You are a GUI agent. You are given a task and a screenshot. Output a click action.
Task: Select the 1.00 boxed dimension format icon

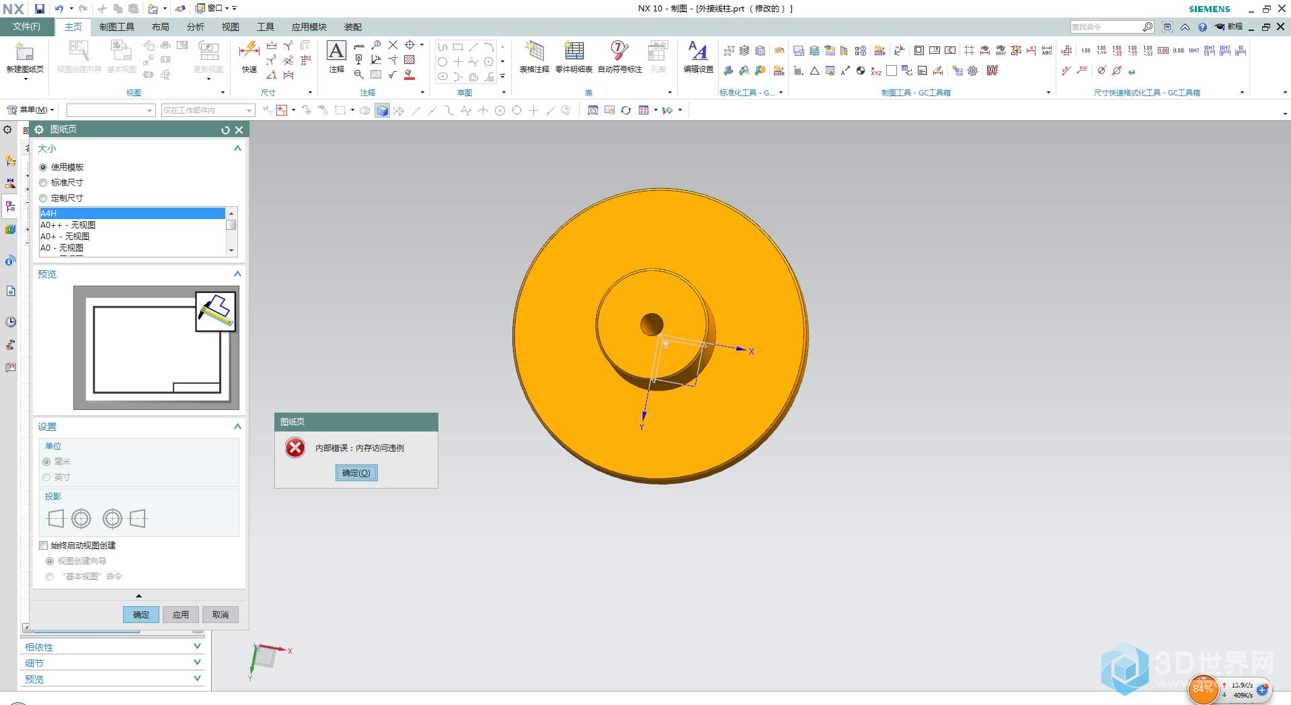click(x=1163, y=50)
